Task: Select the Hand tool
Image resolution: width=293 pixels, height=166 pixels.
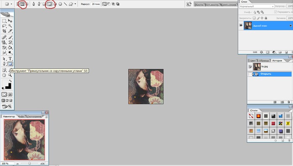Action: pyautogui.click(x=4, y=75)
